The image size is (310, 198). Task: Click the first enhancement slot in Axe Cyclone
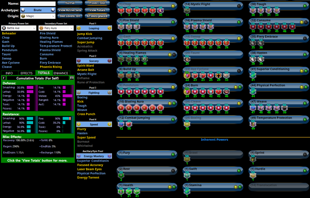click(x=187, y=75)
